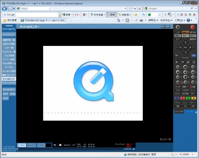This screenshot has width=199, height=158.
Task: Click the TS/VR button on the remote
Action: [x=178, y=87]
